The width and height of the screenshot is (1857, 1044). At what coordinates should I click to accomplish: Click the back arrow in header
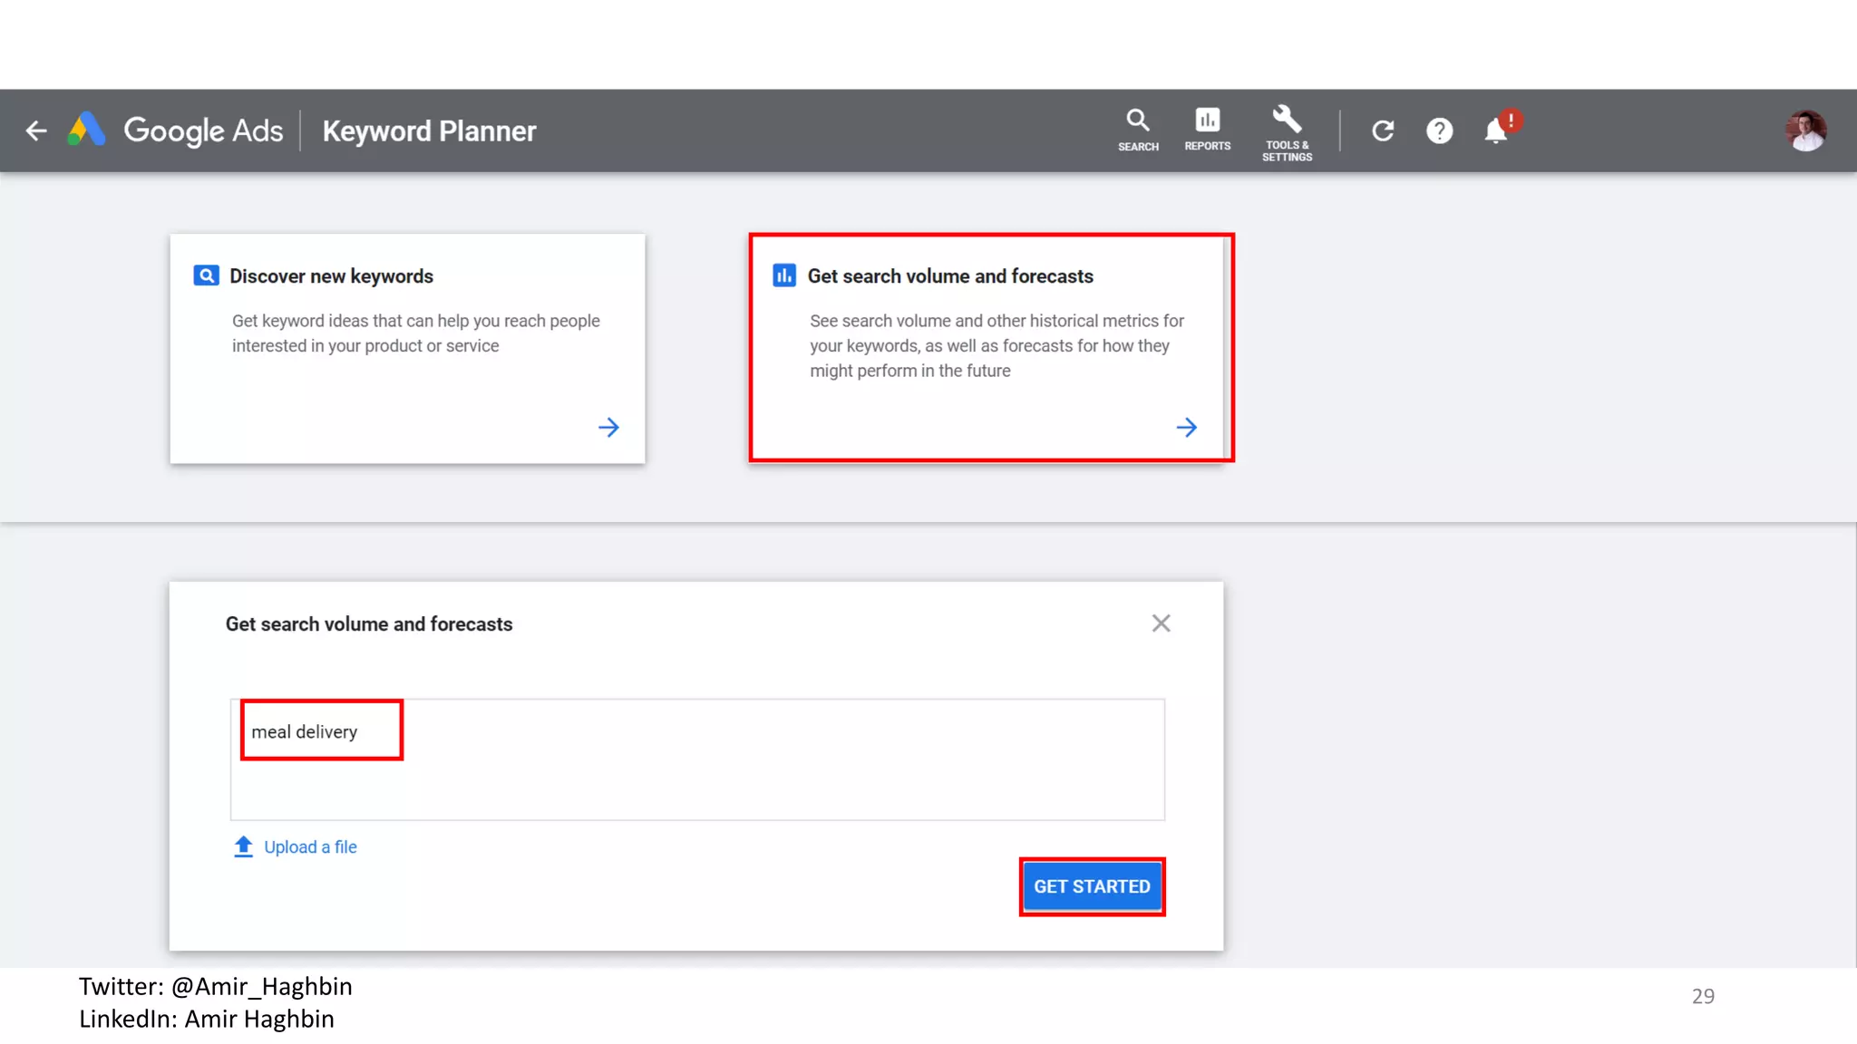pos(36,131)
